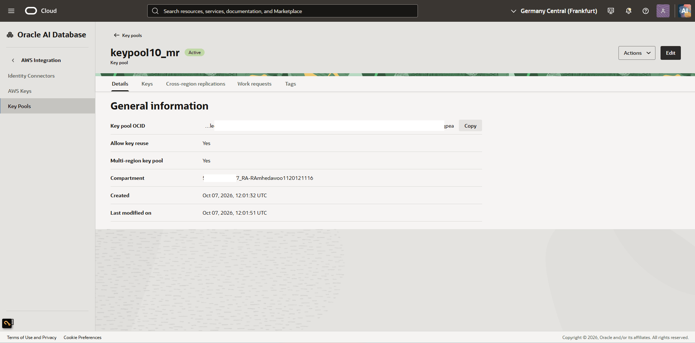Open the notifications bell
Image resolution: width=695 pixels, height=343 pixels.
pyautogui.click(x=629, y=11)
